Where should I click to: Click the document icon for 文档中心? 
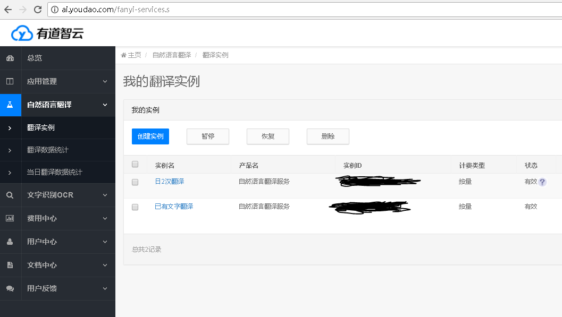(x=10, y=265)
